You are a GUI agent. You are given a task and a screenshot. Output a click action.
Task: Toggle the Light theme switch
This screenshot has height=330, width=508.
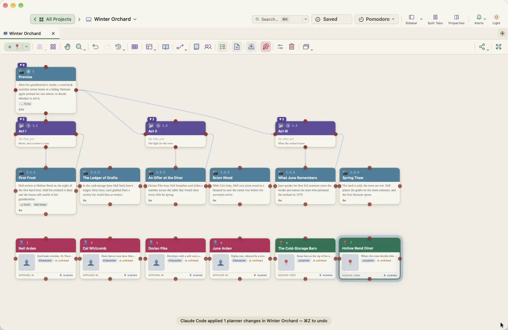pos(496,19)
